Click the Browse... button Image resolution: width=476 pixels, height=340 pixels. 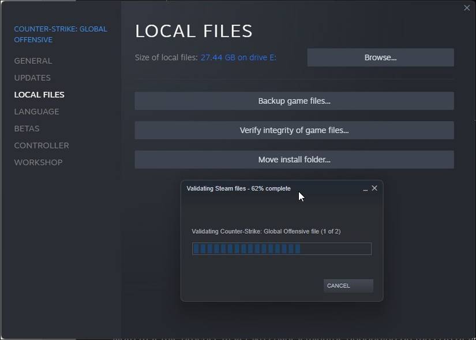click(x=380, y=57)
